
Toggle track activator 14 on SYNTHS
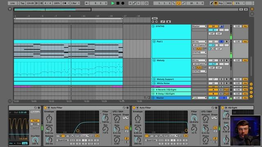(213, 26)
